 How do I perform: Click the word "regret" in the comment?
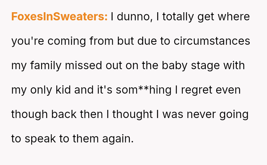coord(197,91)
